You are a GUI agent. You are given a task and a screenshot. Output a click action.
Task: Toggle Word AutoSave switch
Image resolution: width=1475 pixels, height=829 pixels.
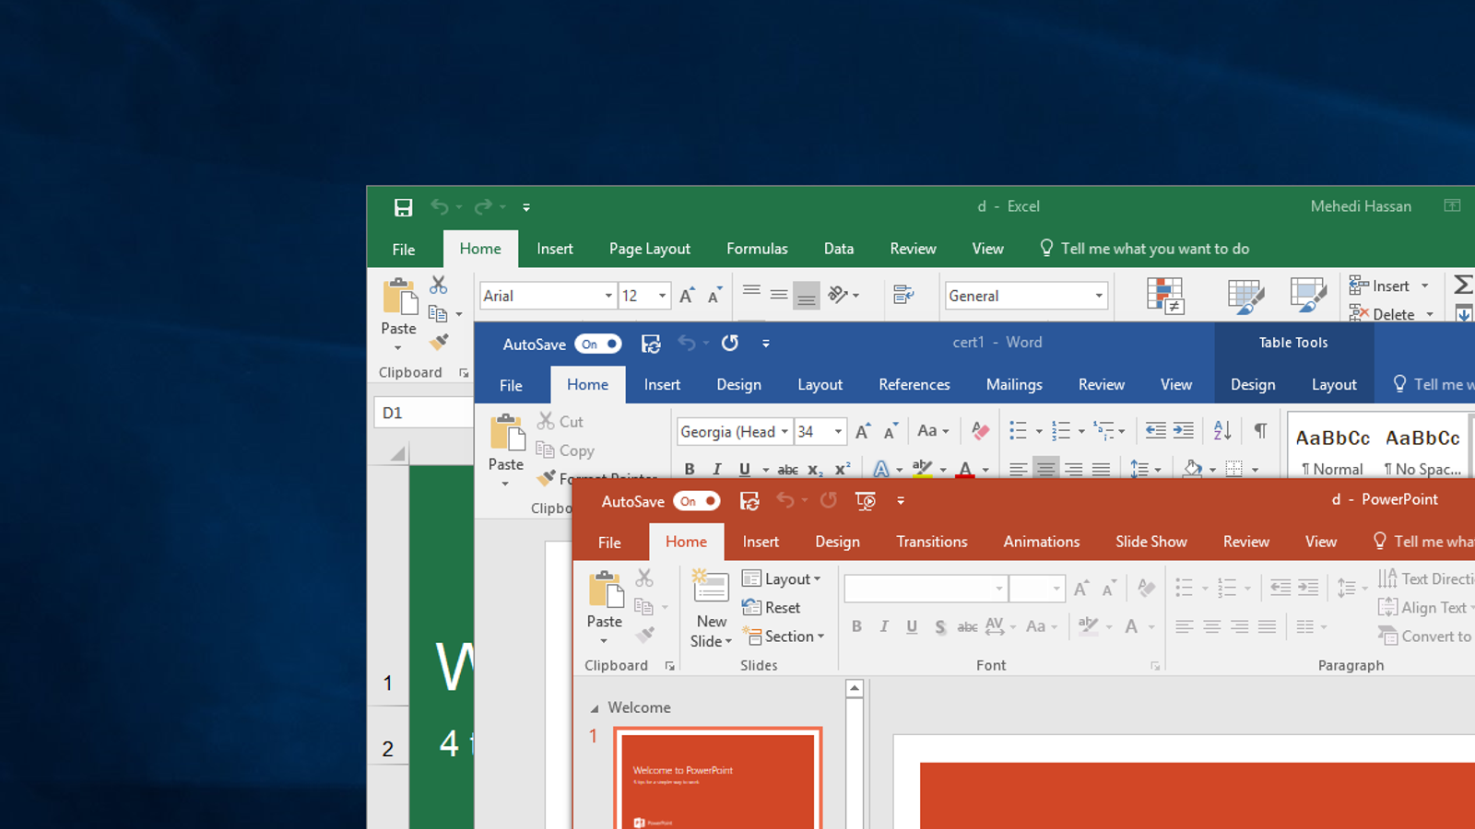598,344
